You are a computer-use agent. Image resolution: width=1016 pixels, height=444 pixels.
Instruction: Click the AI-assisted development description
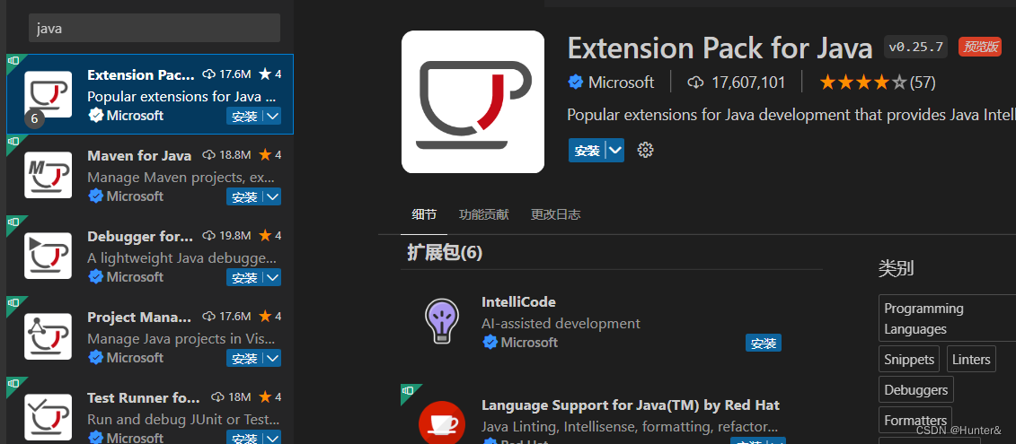(x=561, y=323)
